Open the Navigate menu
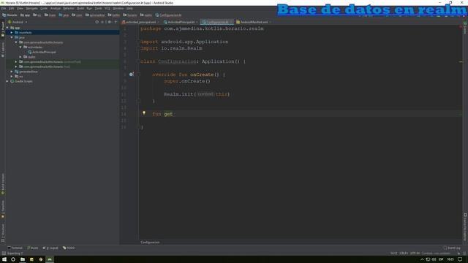The width and height of the screenshot is (468, 263). pos(31,8)
